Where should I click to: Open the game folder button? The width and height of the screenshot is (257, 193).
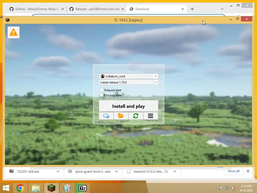121,116
